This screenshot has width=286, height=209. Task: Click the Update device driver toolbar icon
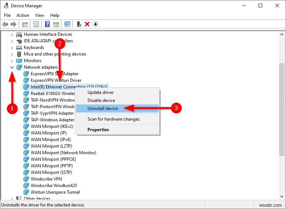79,24
